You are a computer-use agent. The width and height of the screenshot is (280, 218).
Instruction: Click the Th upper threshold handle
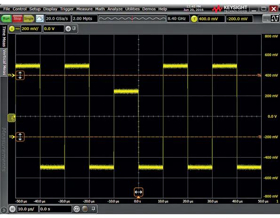click(20, 75)
